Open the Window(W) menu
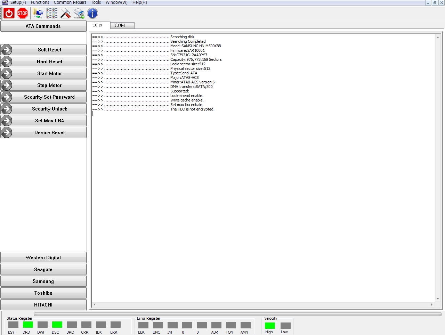 click(116, 2)
